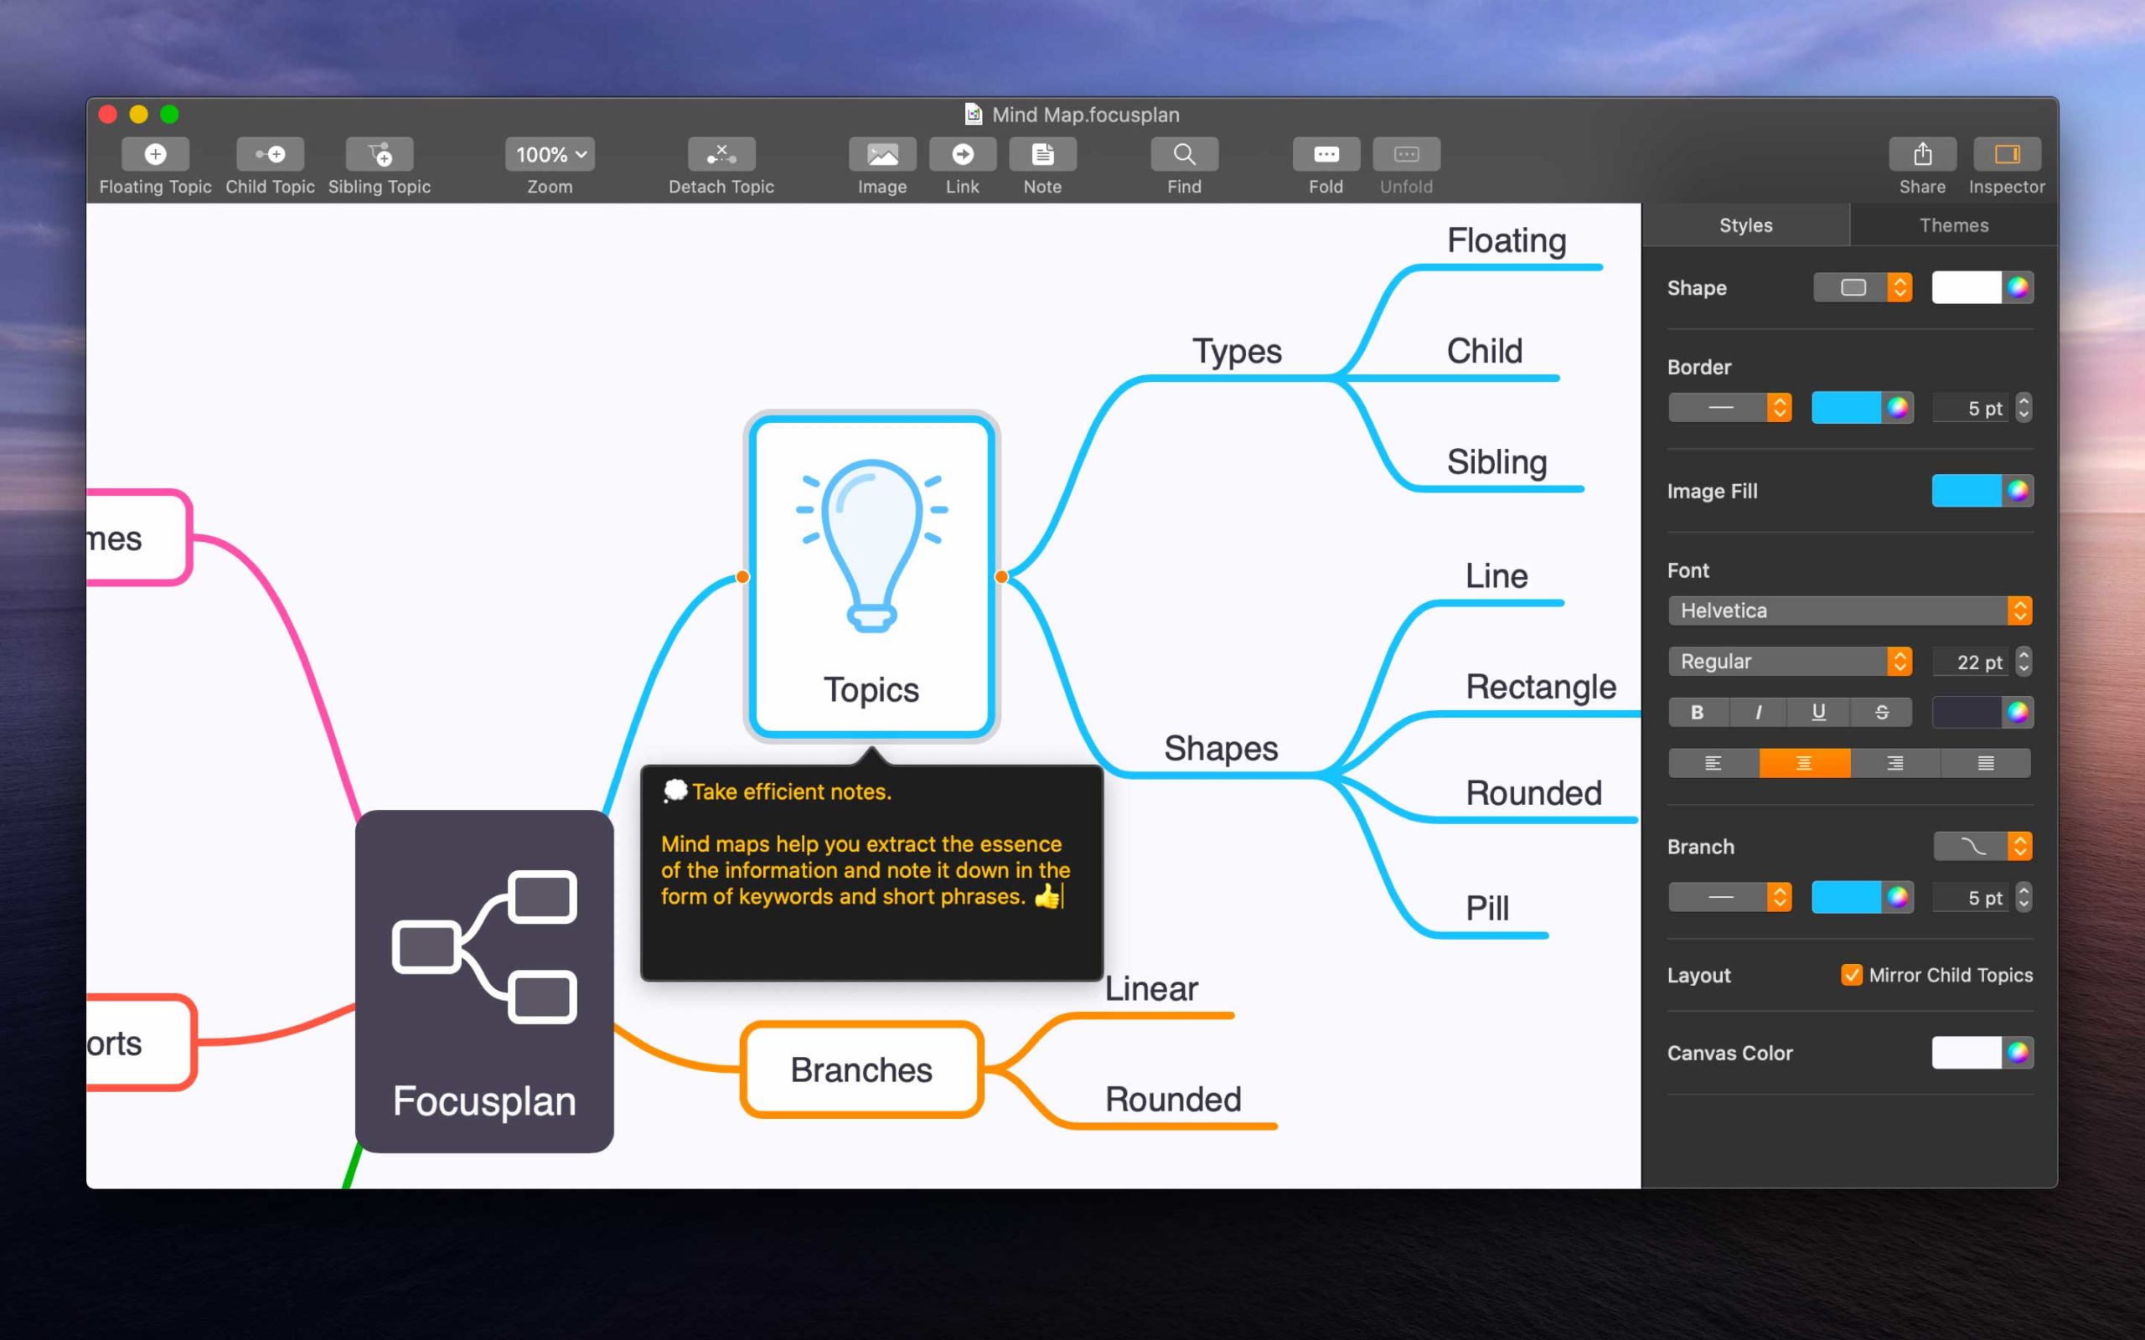Select right text alignment
This screenshot has height=1340, width=2145.
click(x=1895, y=763)
